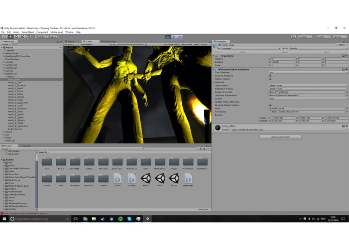Expand the MazeCourse hierarchy item
This screenshot has height=248, width=349.
pyautogui.click(x=4, y=53)
